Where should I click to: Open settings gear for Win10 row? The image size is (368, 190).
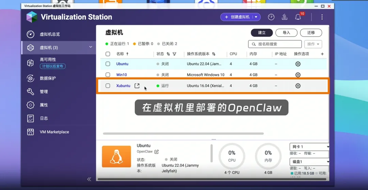tap(298, 75)
